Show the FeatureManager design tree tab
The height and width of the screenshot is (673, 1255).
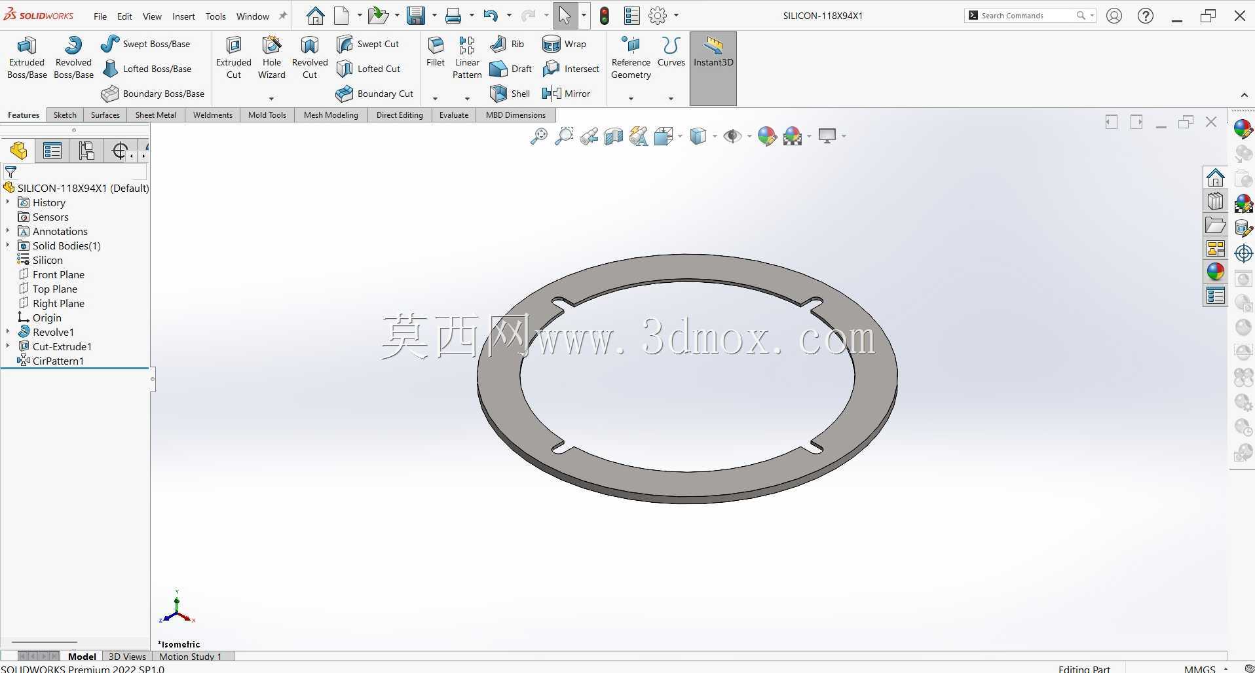click(x=18, y=151)
